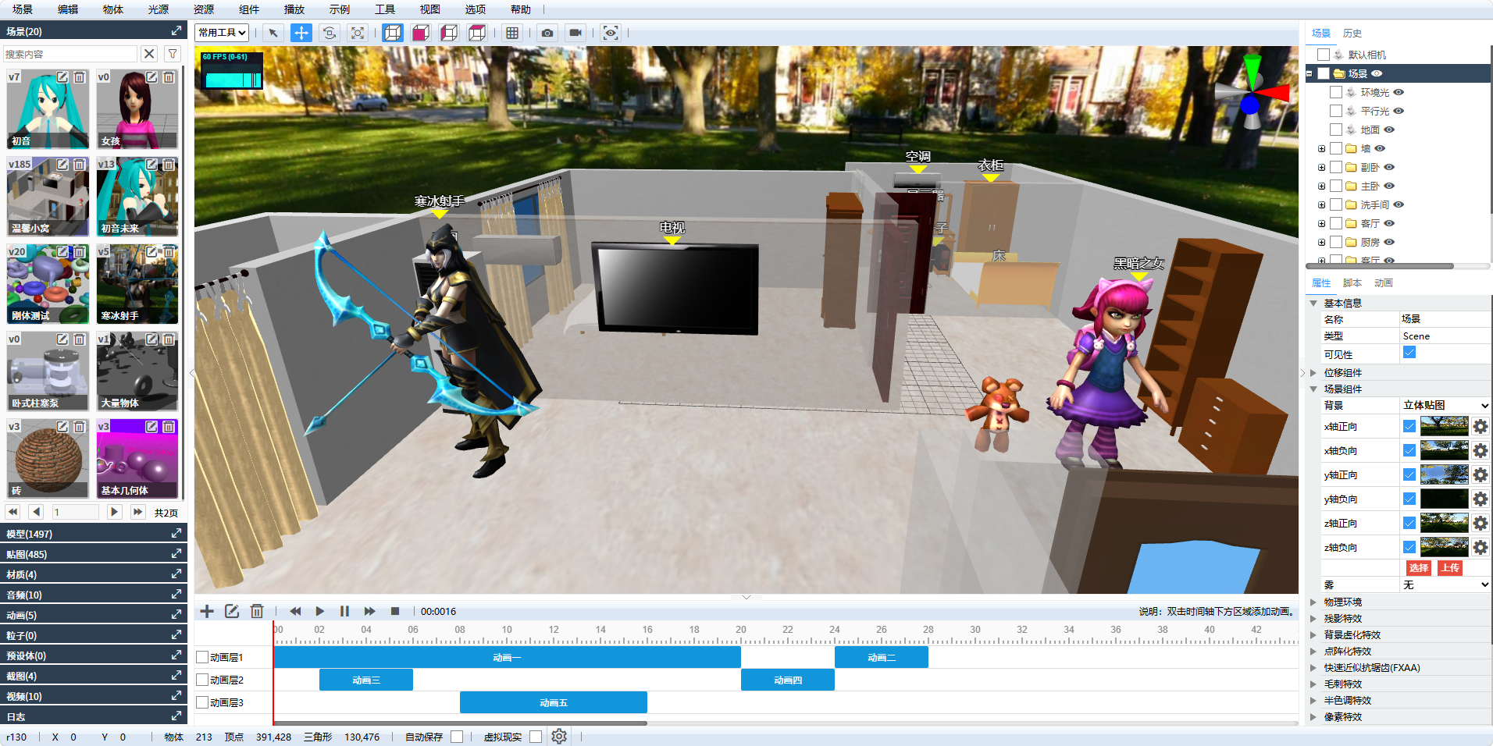Toggle visibility of 地面
Viewport: 1493px width, 746px height.
click(1389, 130)
